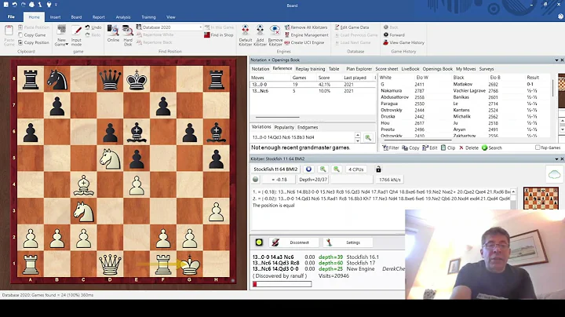Click the grey status indicator beside evaluation

coord(256,180)
